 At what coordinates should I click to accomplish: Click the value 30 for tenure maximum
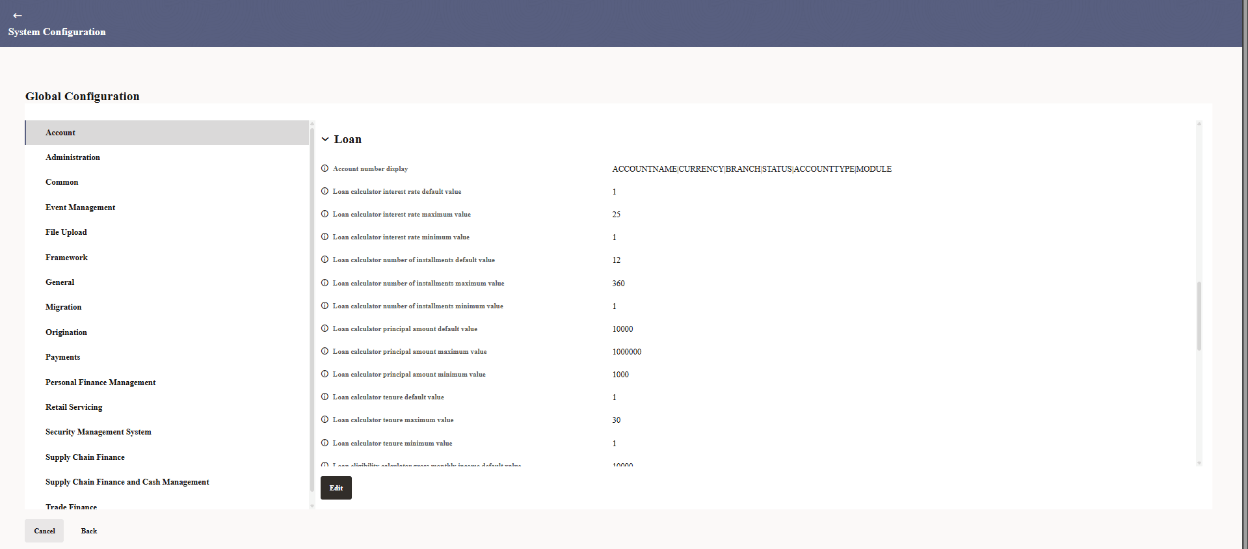click(x=617, y=420)
